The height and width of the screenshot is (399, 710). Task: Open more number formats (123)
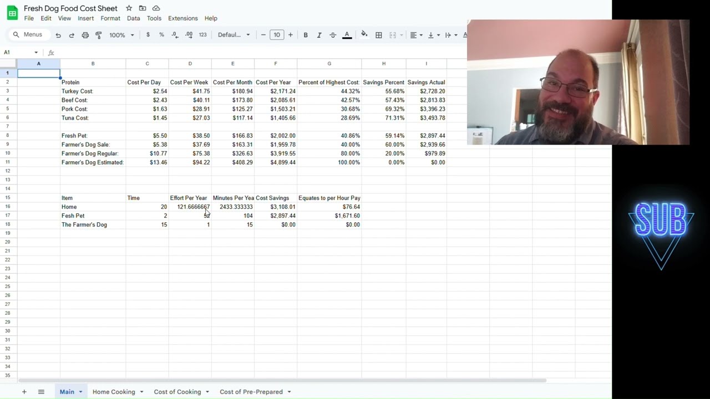pyautogui.click(x=202, y=35)
